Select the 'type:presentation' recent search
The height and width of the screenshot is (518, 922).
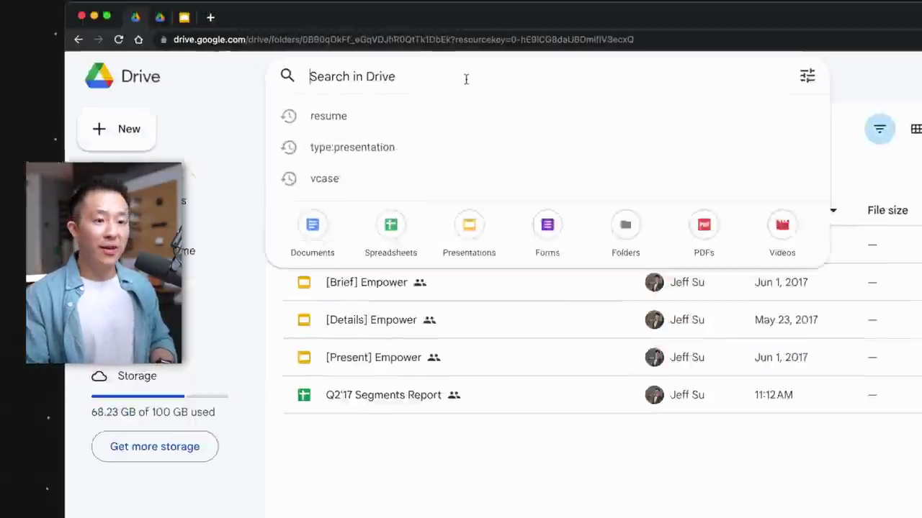click(x=352, y=147)
